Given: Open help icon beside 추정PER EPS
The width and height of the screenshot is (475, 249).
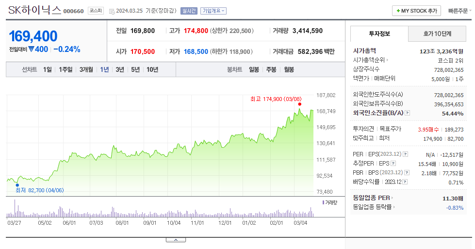Looking at the screenshot, I should 393,163.
